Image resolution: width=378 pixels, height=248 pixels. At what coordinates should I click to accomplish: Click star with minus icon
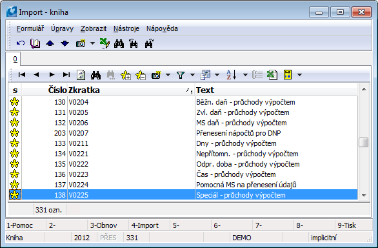pos(141,75)
